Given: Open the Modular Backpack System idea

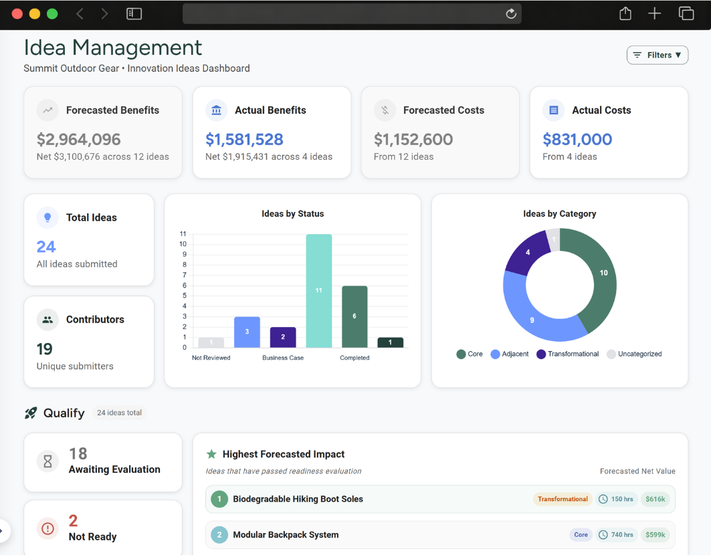Looking at the screenshot, I should pyautogui.click(x=440, y=535).
